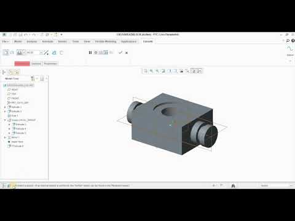Screen dimensions: 295x221
Task: Pause the Extrude tool
Action: pyautogui.click(x=90, y=53)
